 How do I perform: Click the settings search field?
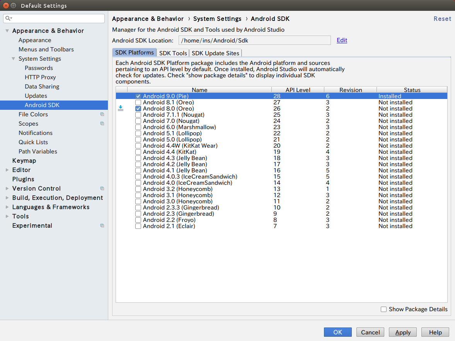click(54, 19)
